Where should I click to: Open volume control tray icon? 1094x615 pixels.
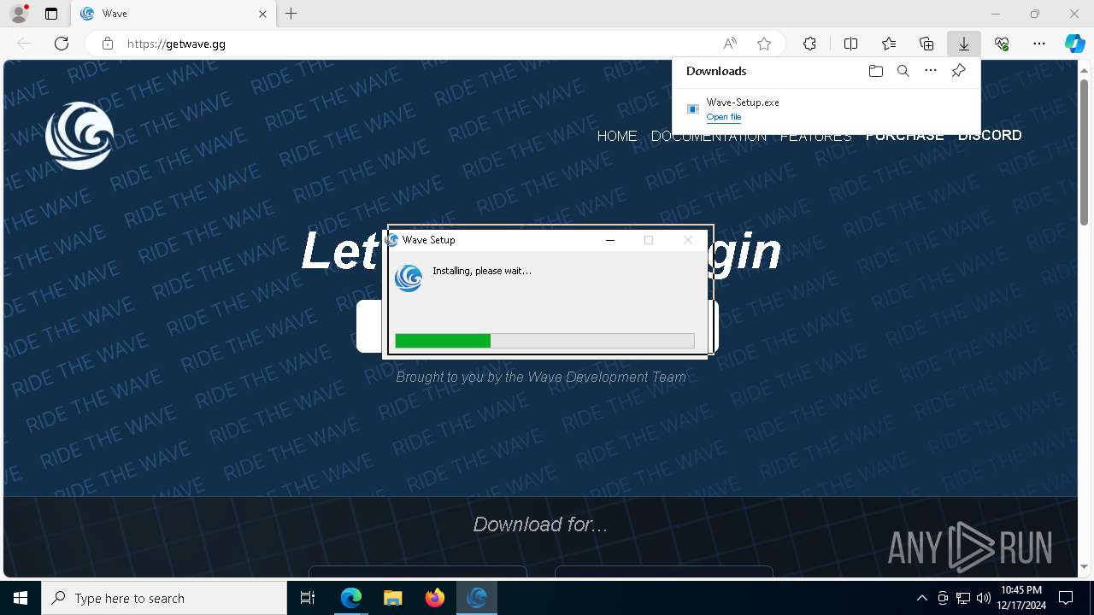(983, 598)
